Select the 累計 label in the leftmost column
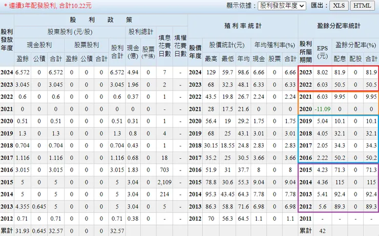This screenshot has height=236, width=379. click(x=7, y=231)
